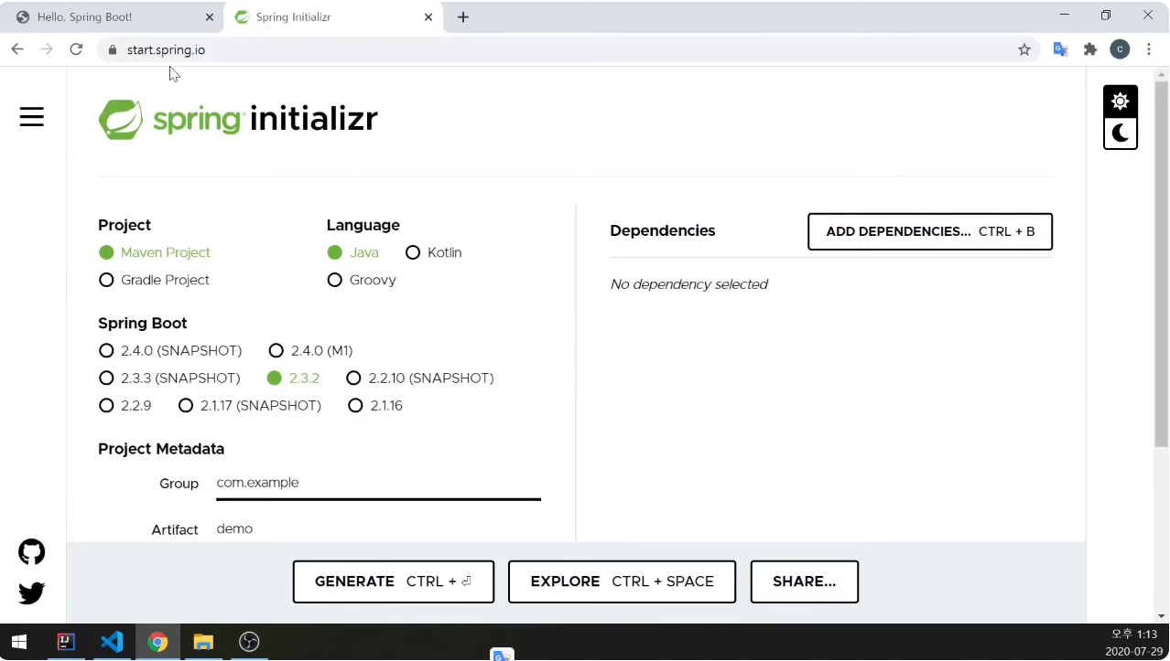Click the 'Project Metadata' heading
This screenshot has height=661, width=1170.
[161, 449]
